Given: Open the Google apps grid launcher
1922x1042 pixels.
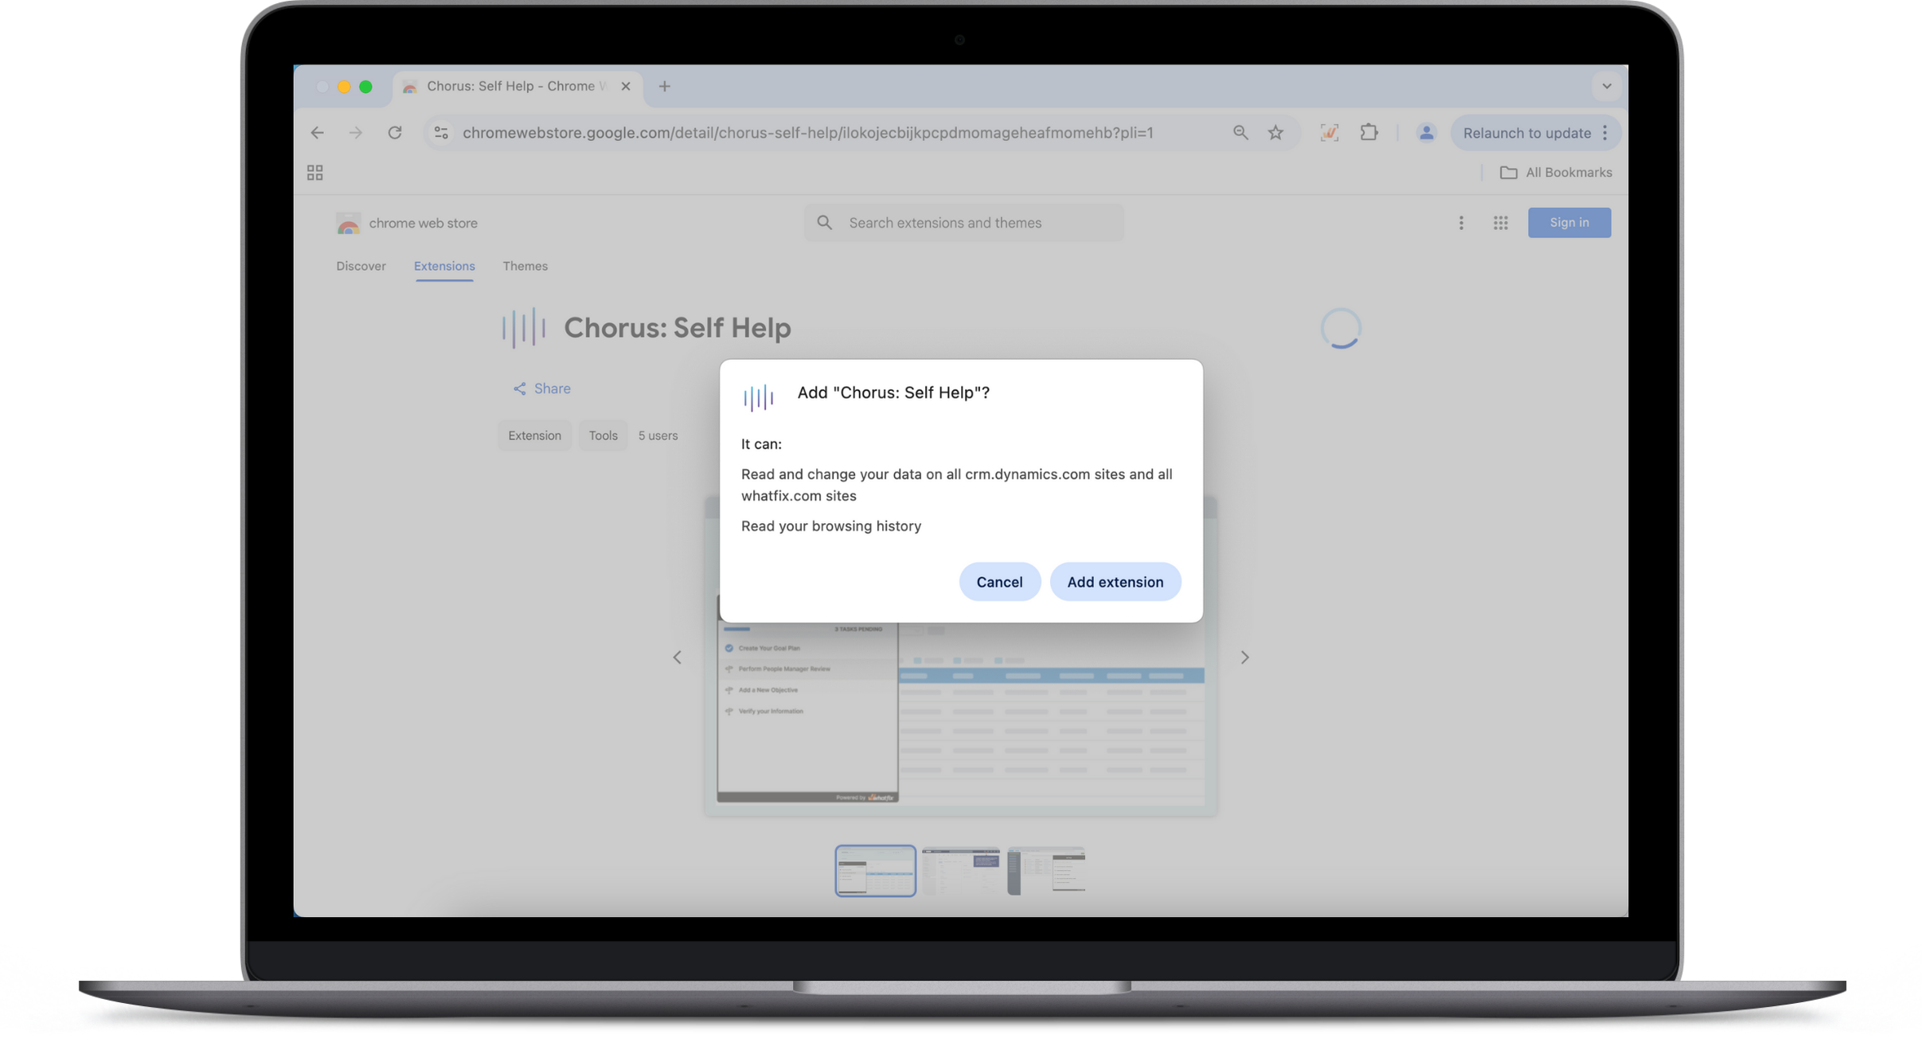Looking at the screenshot, I should click(x=1500, y=223).
